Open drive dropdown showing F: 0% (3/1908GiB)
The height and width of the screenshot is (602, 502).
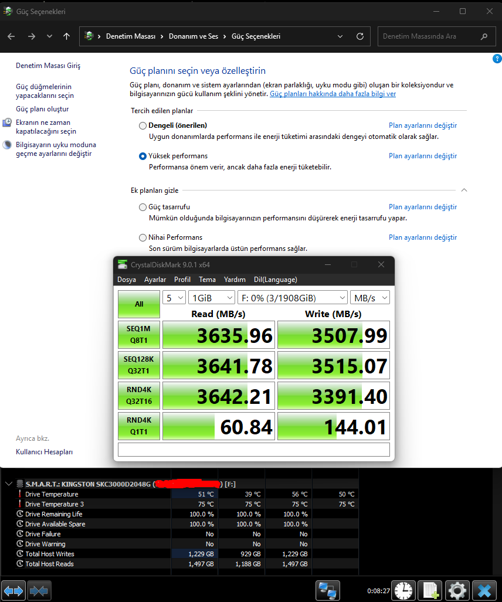point(293,298)
